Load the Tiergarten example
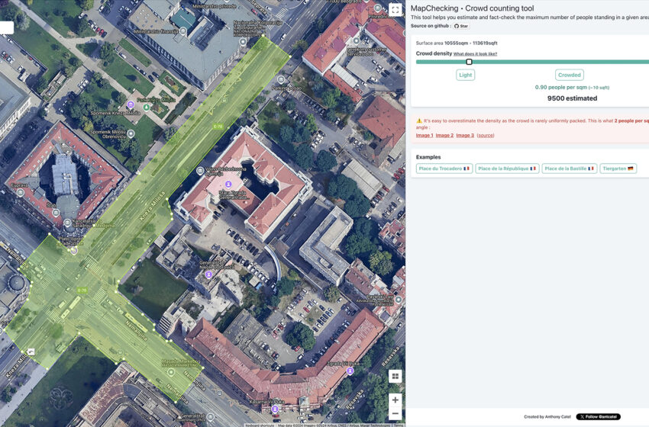 618,169
